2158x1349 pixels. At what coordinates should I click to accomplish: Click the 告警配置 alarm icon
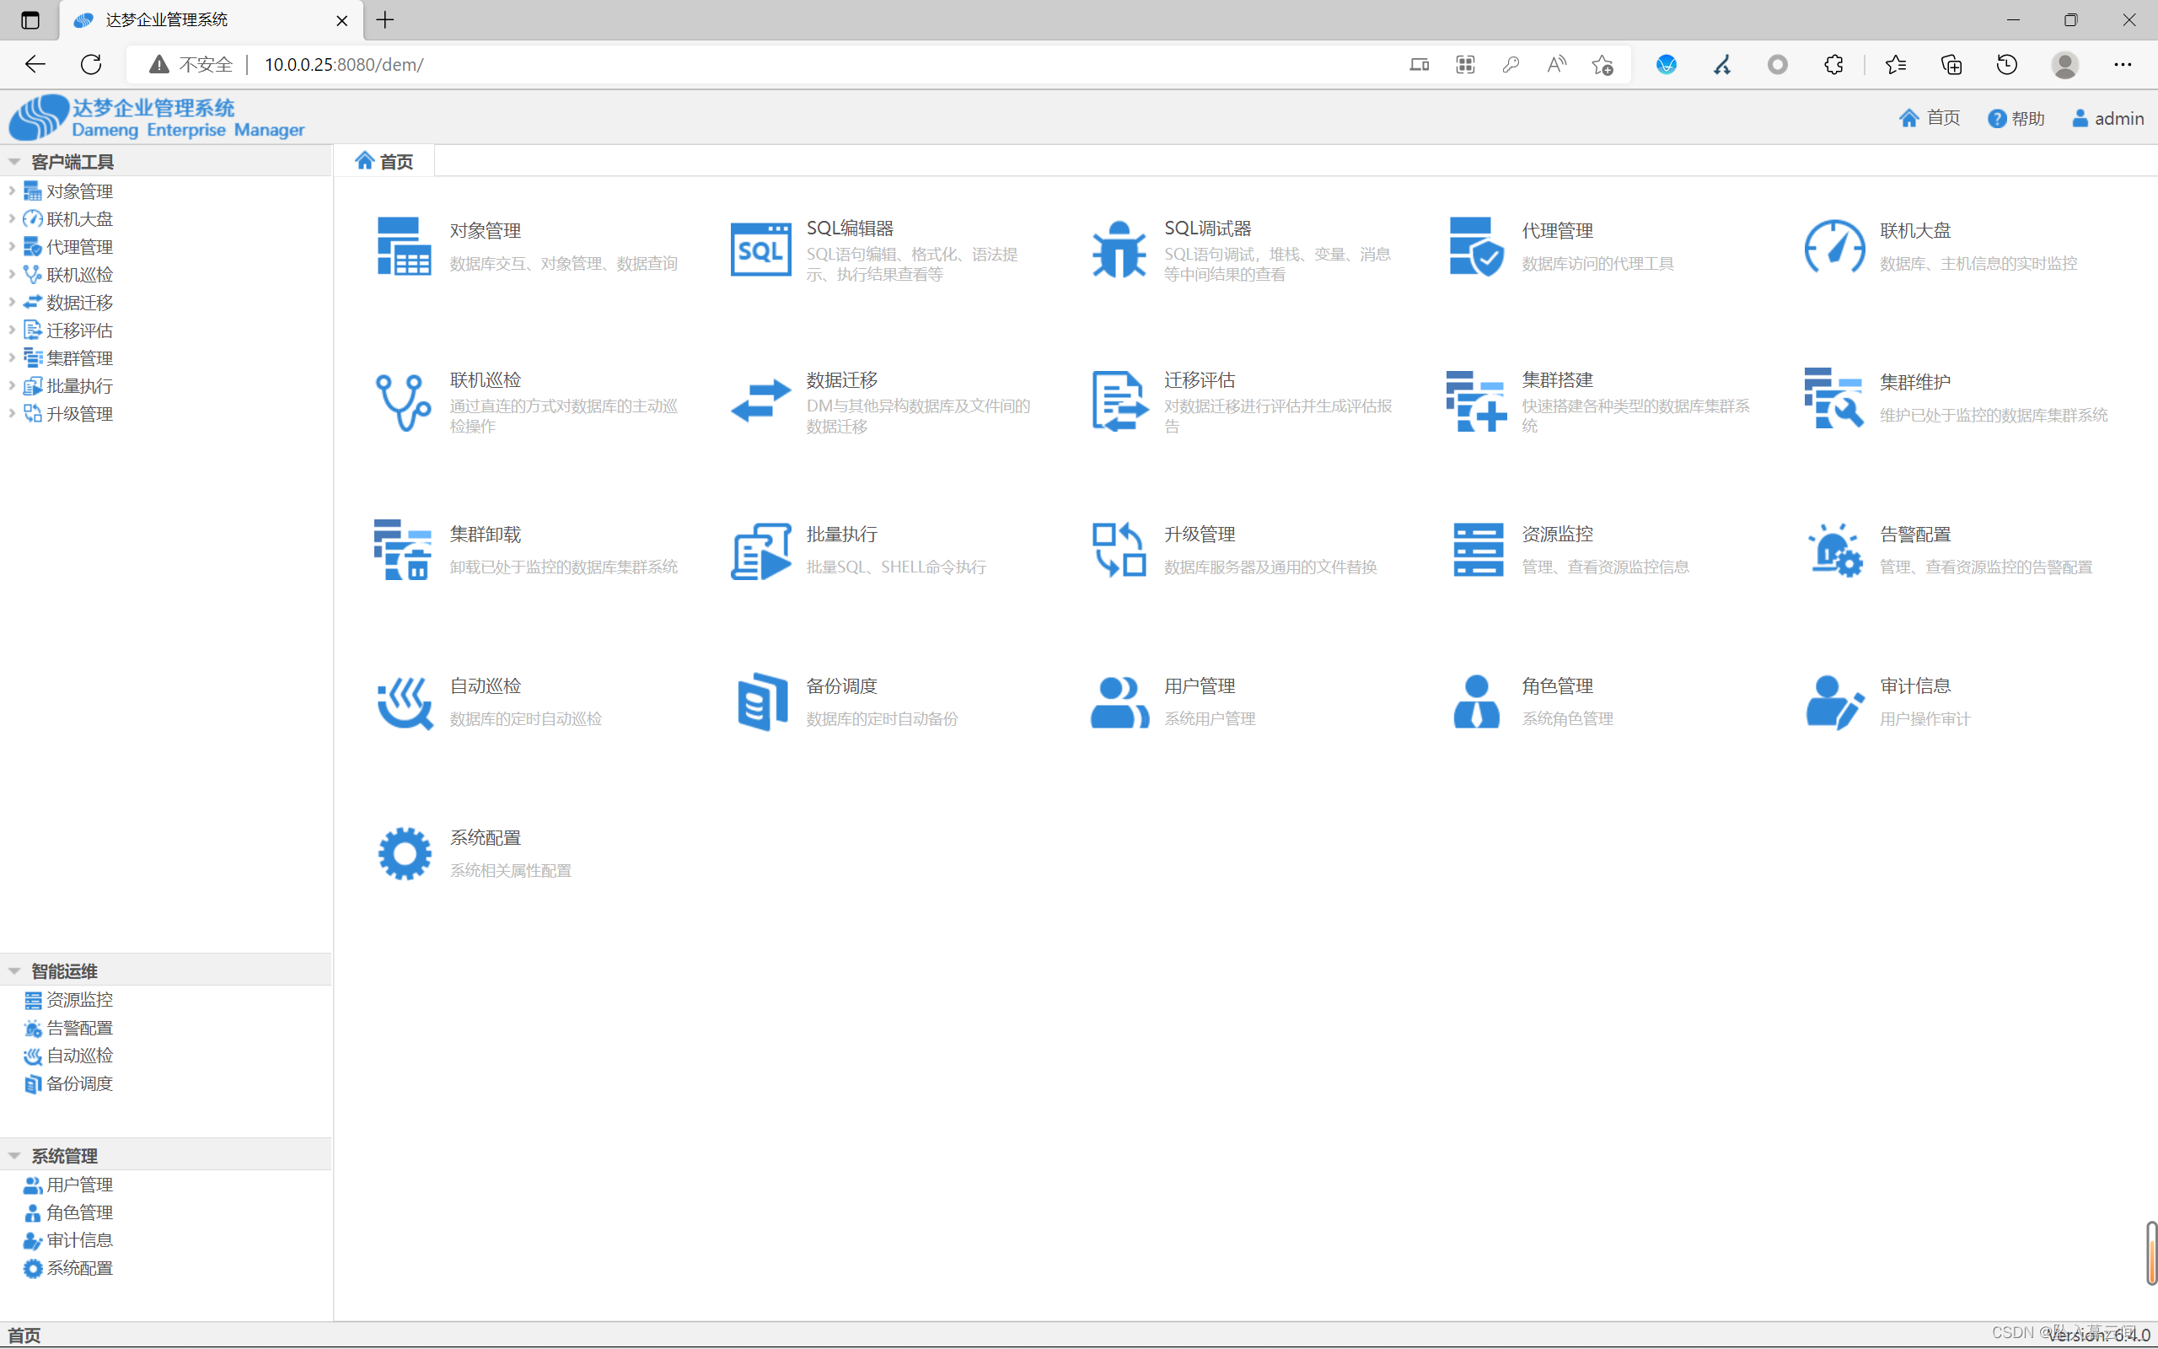tap(1834, 551)
